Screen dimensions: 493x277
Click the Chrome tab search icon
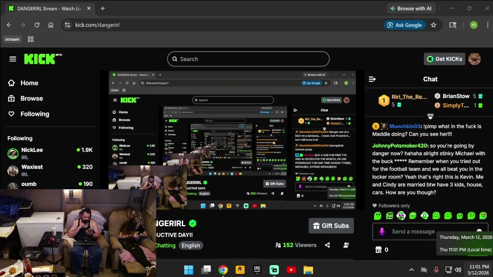pyautogui.click(x=453, y=25)
